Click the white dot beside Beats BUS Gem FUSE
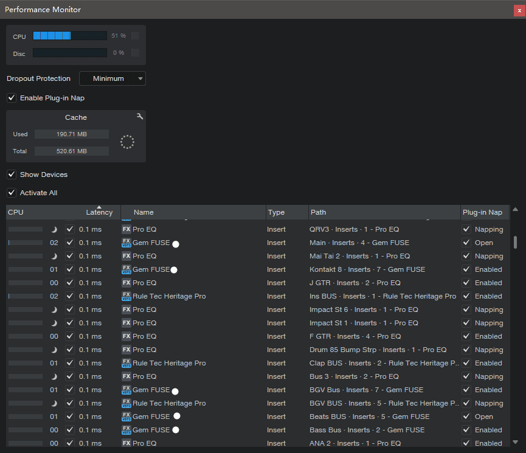This screenshot has height=453, width=526. [x=177, y=416]
